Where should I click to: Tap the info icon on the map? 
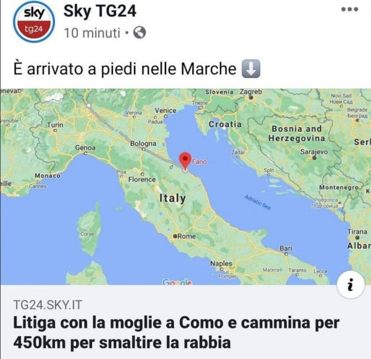(351, 284)
